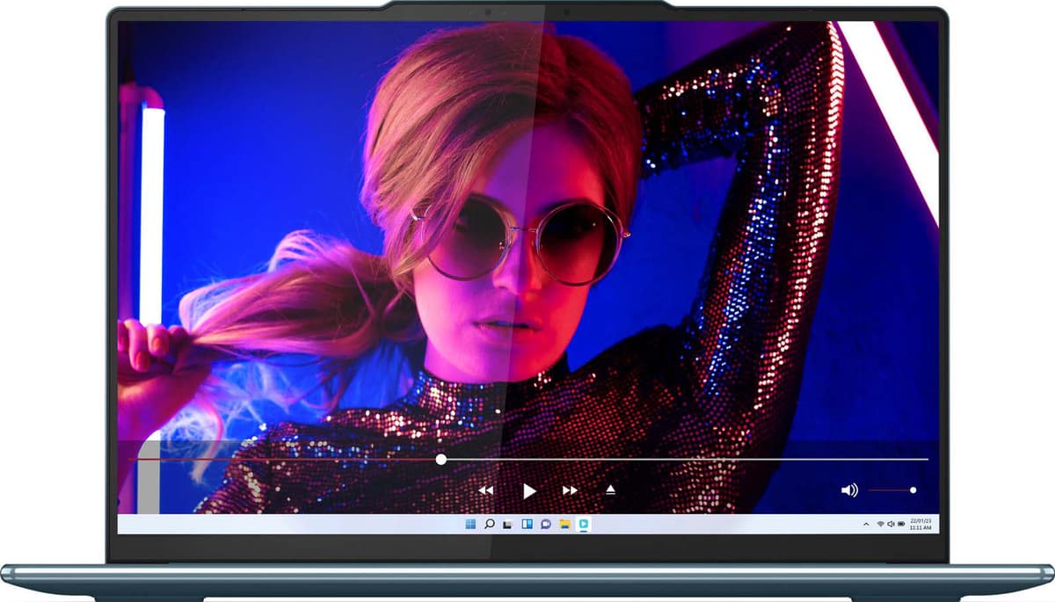Adjust the player volume slider knob
Screen dimensions: 1055x602
(x=913, y=490)
